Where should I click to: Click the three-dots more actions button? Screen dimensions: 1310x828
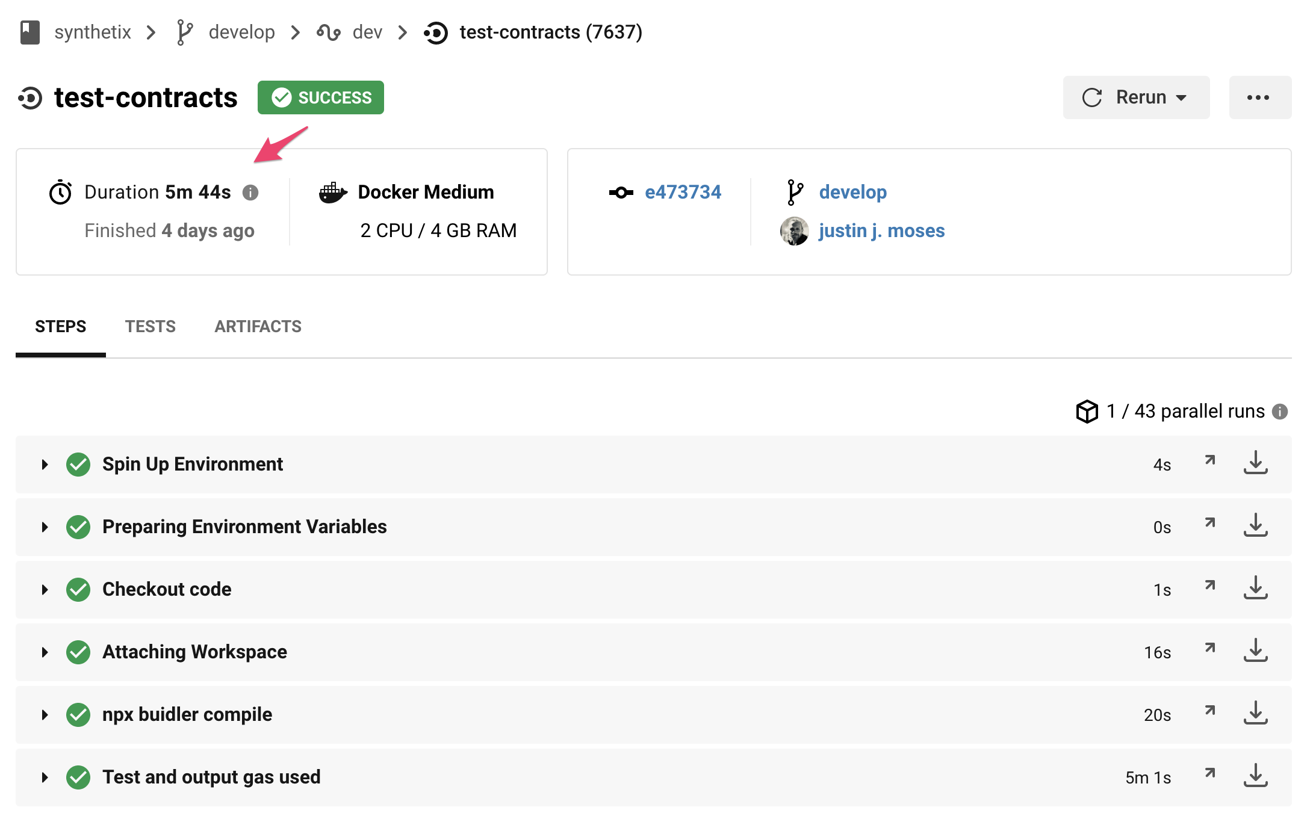(1259, 97)
